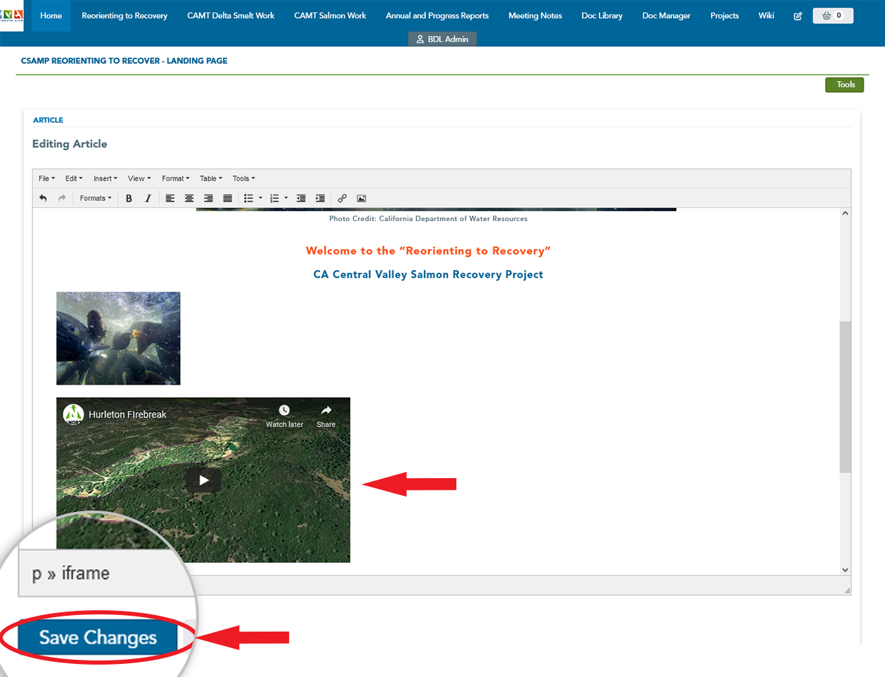Open the Formats dropdown
This screenshot has width=885, height=677.
point(95,198)
